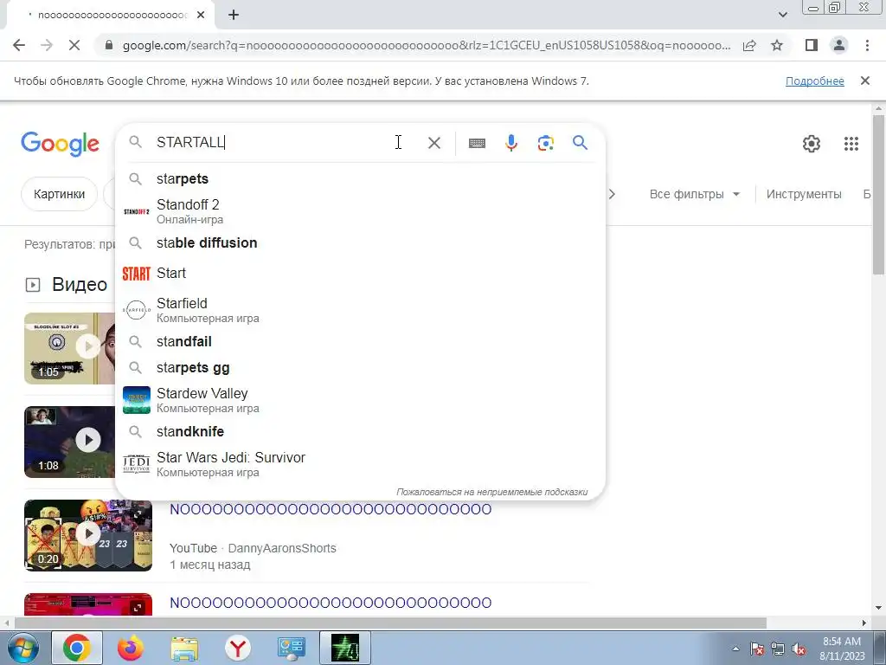Viewport: 886px width, 665px height.
Task: Open the tab search dropdown arrow
Action: pyautogui.click(x=782, y=15)
